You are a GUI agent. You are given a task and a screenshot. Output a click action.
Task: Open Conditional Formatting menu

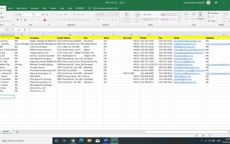[127, 17]
